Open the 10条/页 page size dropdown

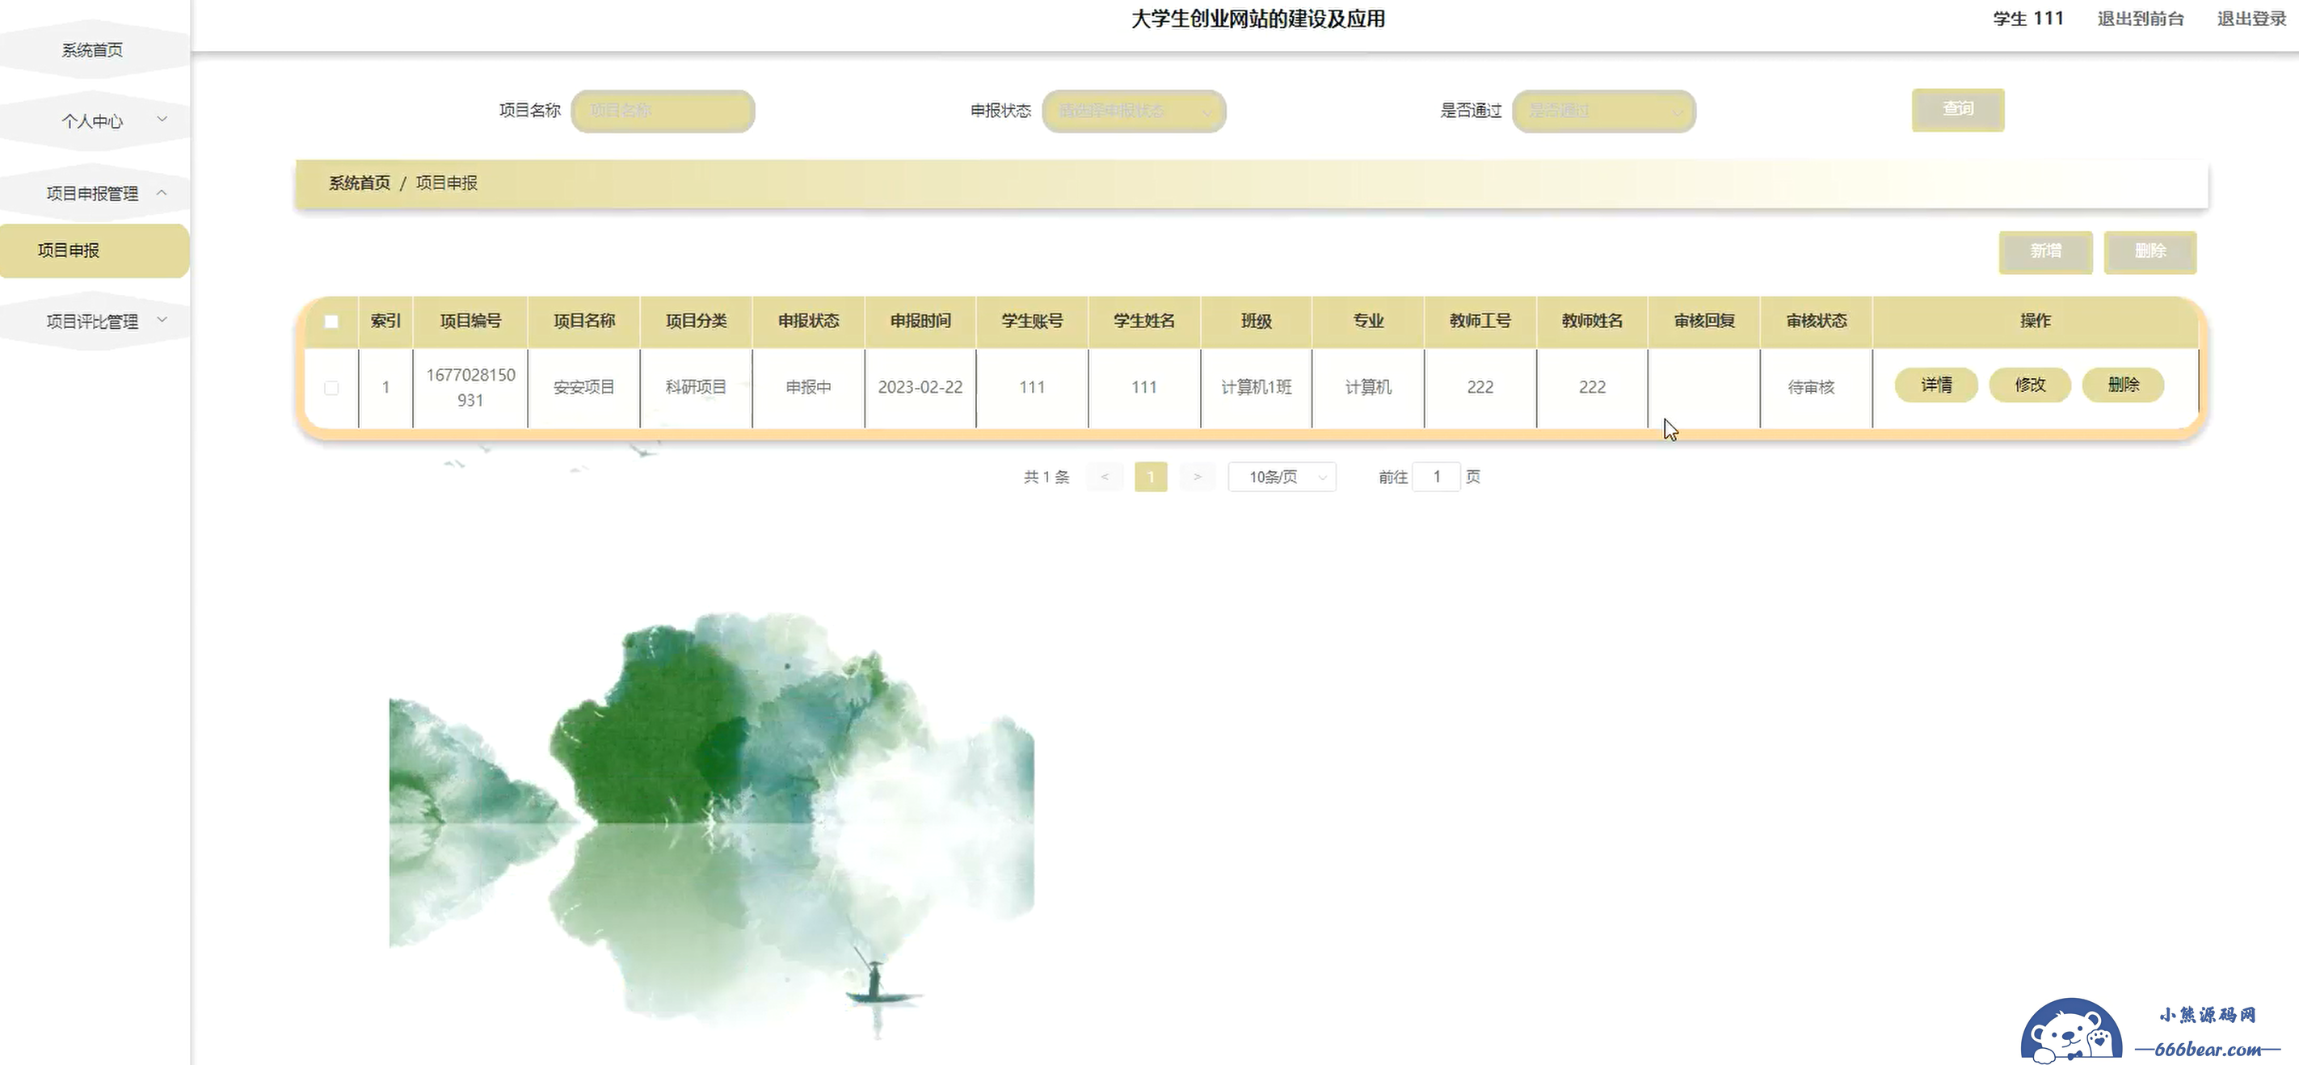click(x=1282, y=477)
